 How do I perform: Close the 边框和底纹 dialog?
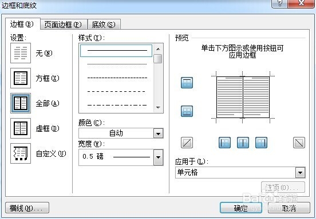pos(301,3)
